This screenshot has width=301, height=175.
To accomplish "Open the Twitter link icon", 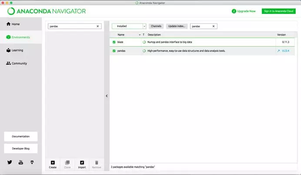I will point(10,162).
